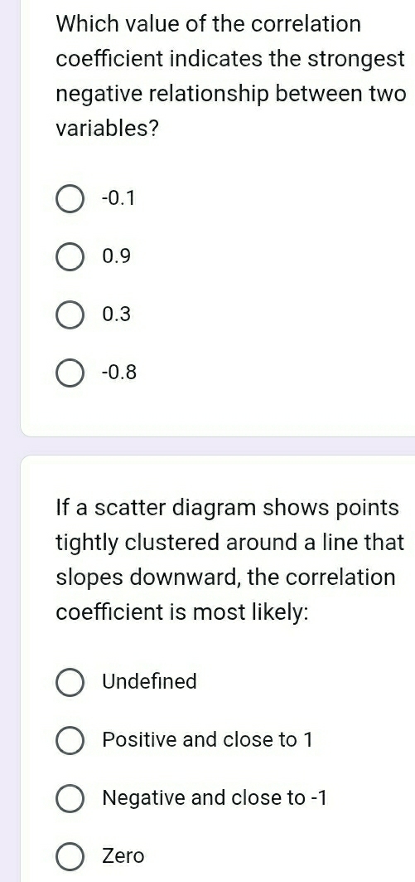Click the '0.3' answer label text
Viewport: 415px width, 882px height.
coord(117,314)
